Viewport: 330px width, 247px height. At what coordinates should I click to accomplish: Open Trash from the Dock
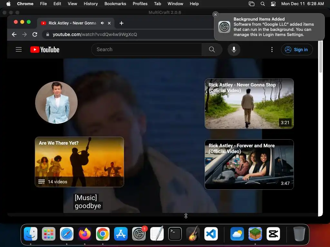[x=299, y=234]
